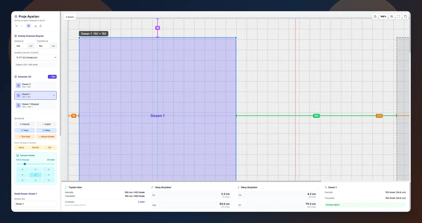422x223 pixels.
Task: Align pattern to bottom-left of canvas
Action: click(22, 180)
